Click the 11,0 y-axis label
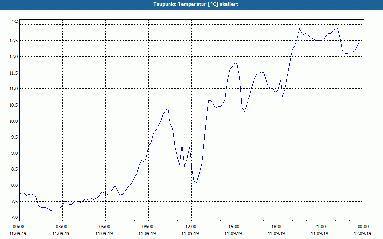 [x=14, y=89]
